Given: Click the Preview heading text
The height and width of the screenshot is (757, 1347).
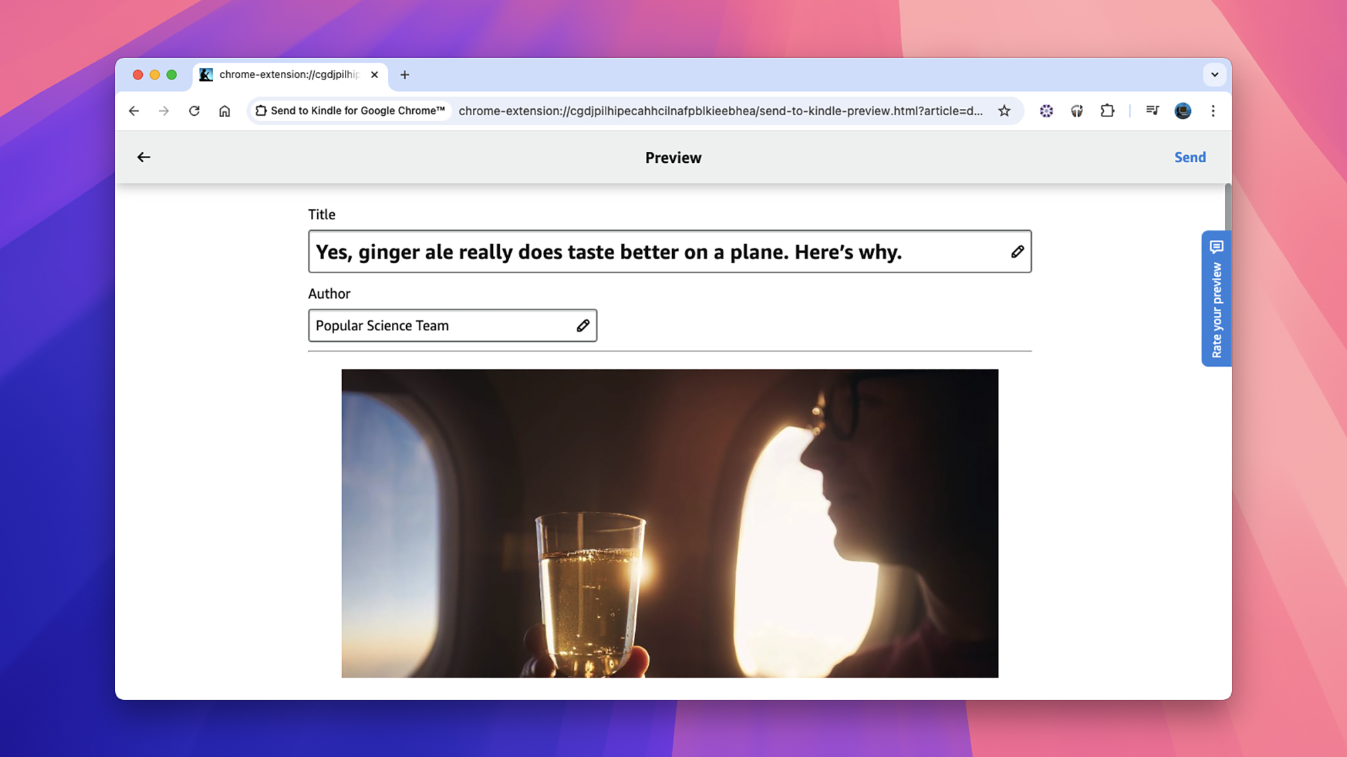Looking at the screenshot, I should pyautogui.click(x=673, y=157).
